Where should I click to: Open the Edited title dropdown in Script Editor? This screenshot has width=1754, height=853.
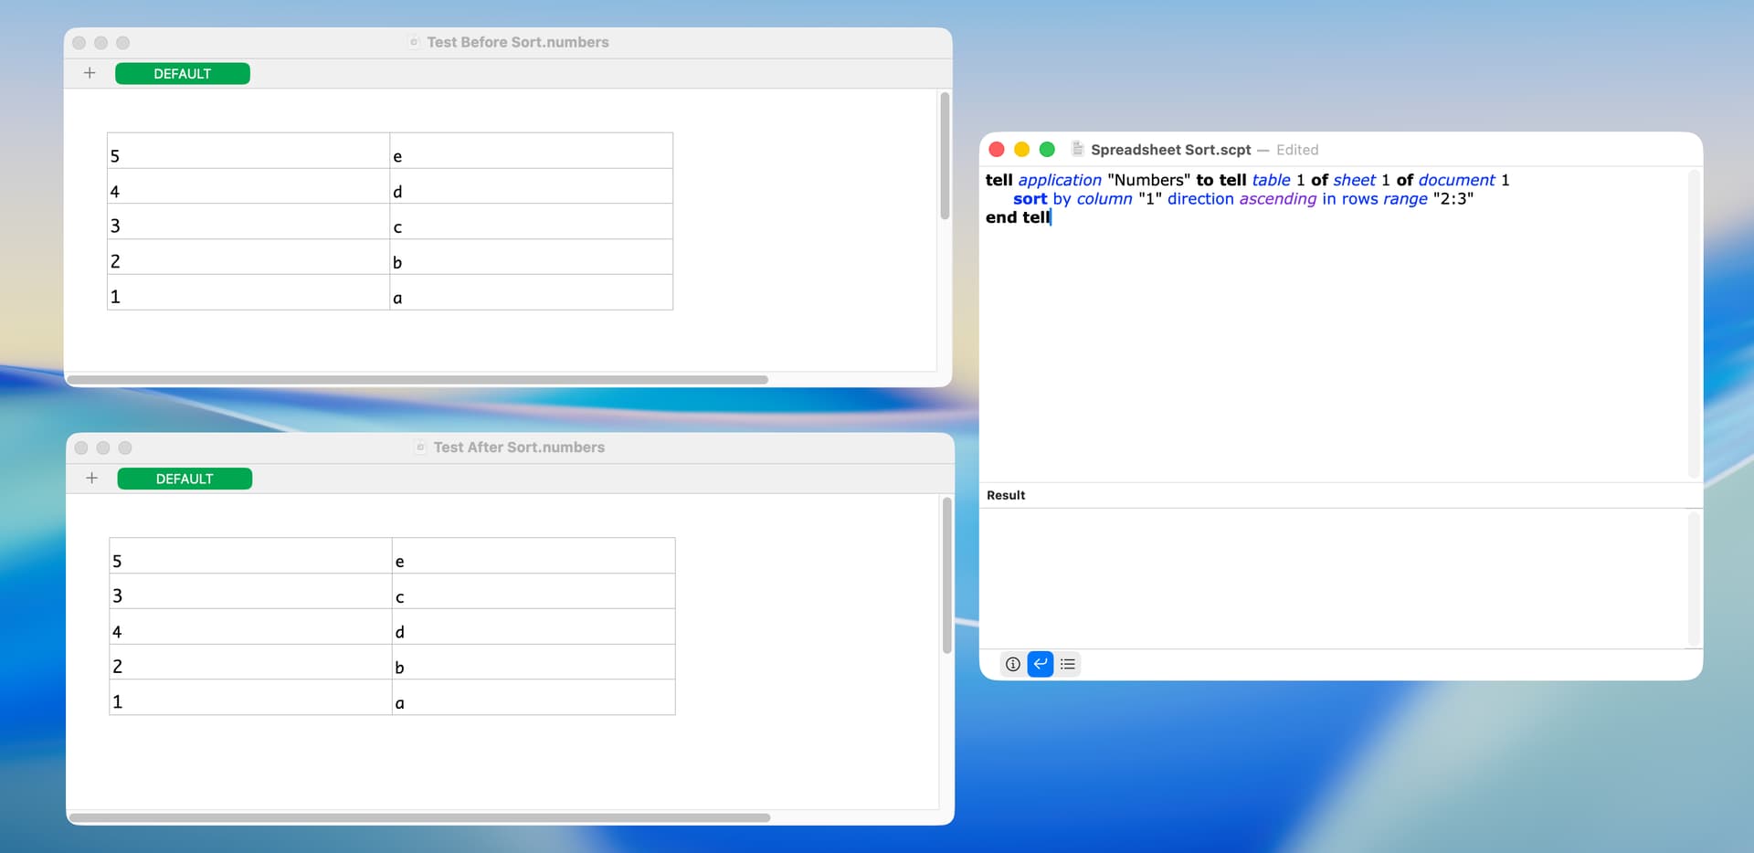tap(1296, 150)
